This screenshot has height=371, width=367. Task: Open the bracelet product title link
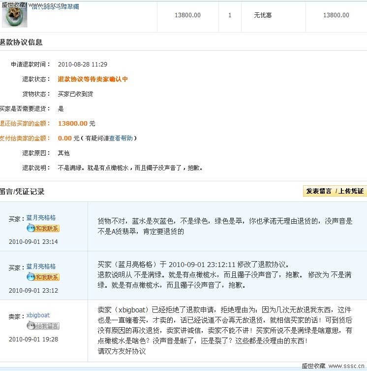pyautogui.click(x=55, y=7)
